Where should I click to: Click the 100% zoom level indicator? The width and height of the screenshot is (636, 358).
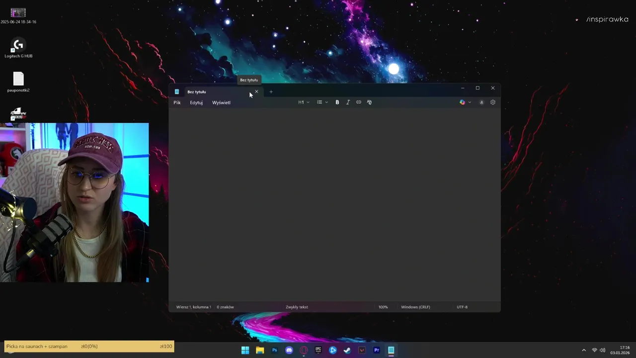pyautogui.click(x=383, y=307)
